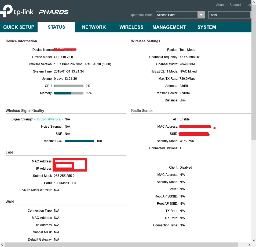Click device model value 'CPE710 v2.0'

[x=63, y=57]
